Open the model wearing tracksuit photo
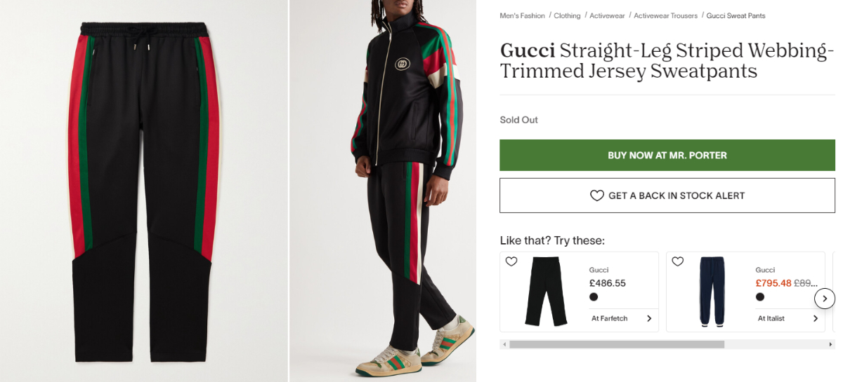Image resolution: width=843 pixels, height=382 pixels. [x=383, y=191]
